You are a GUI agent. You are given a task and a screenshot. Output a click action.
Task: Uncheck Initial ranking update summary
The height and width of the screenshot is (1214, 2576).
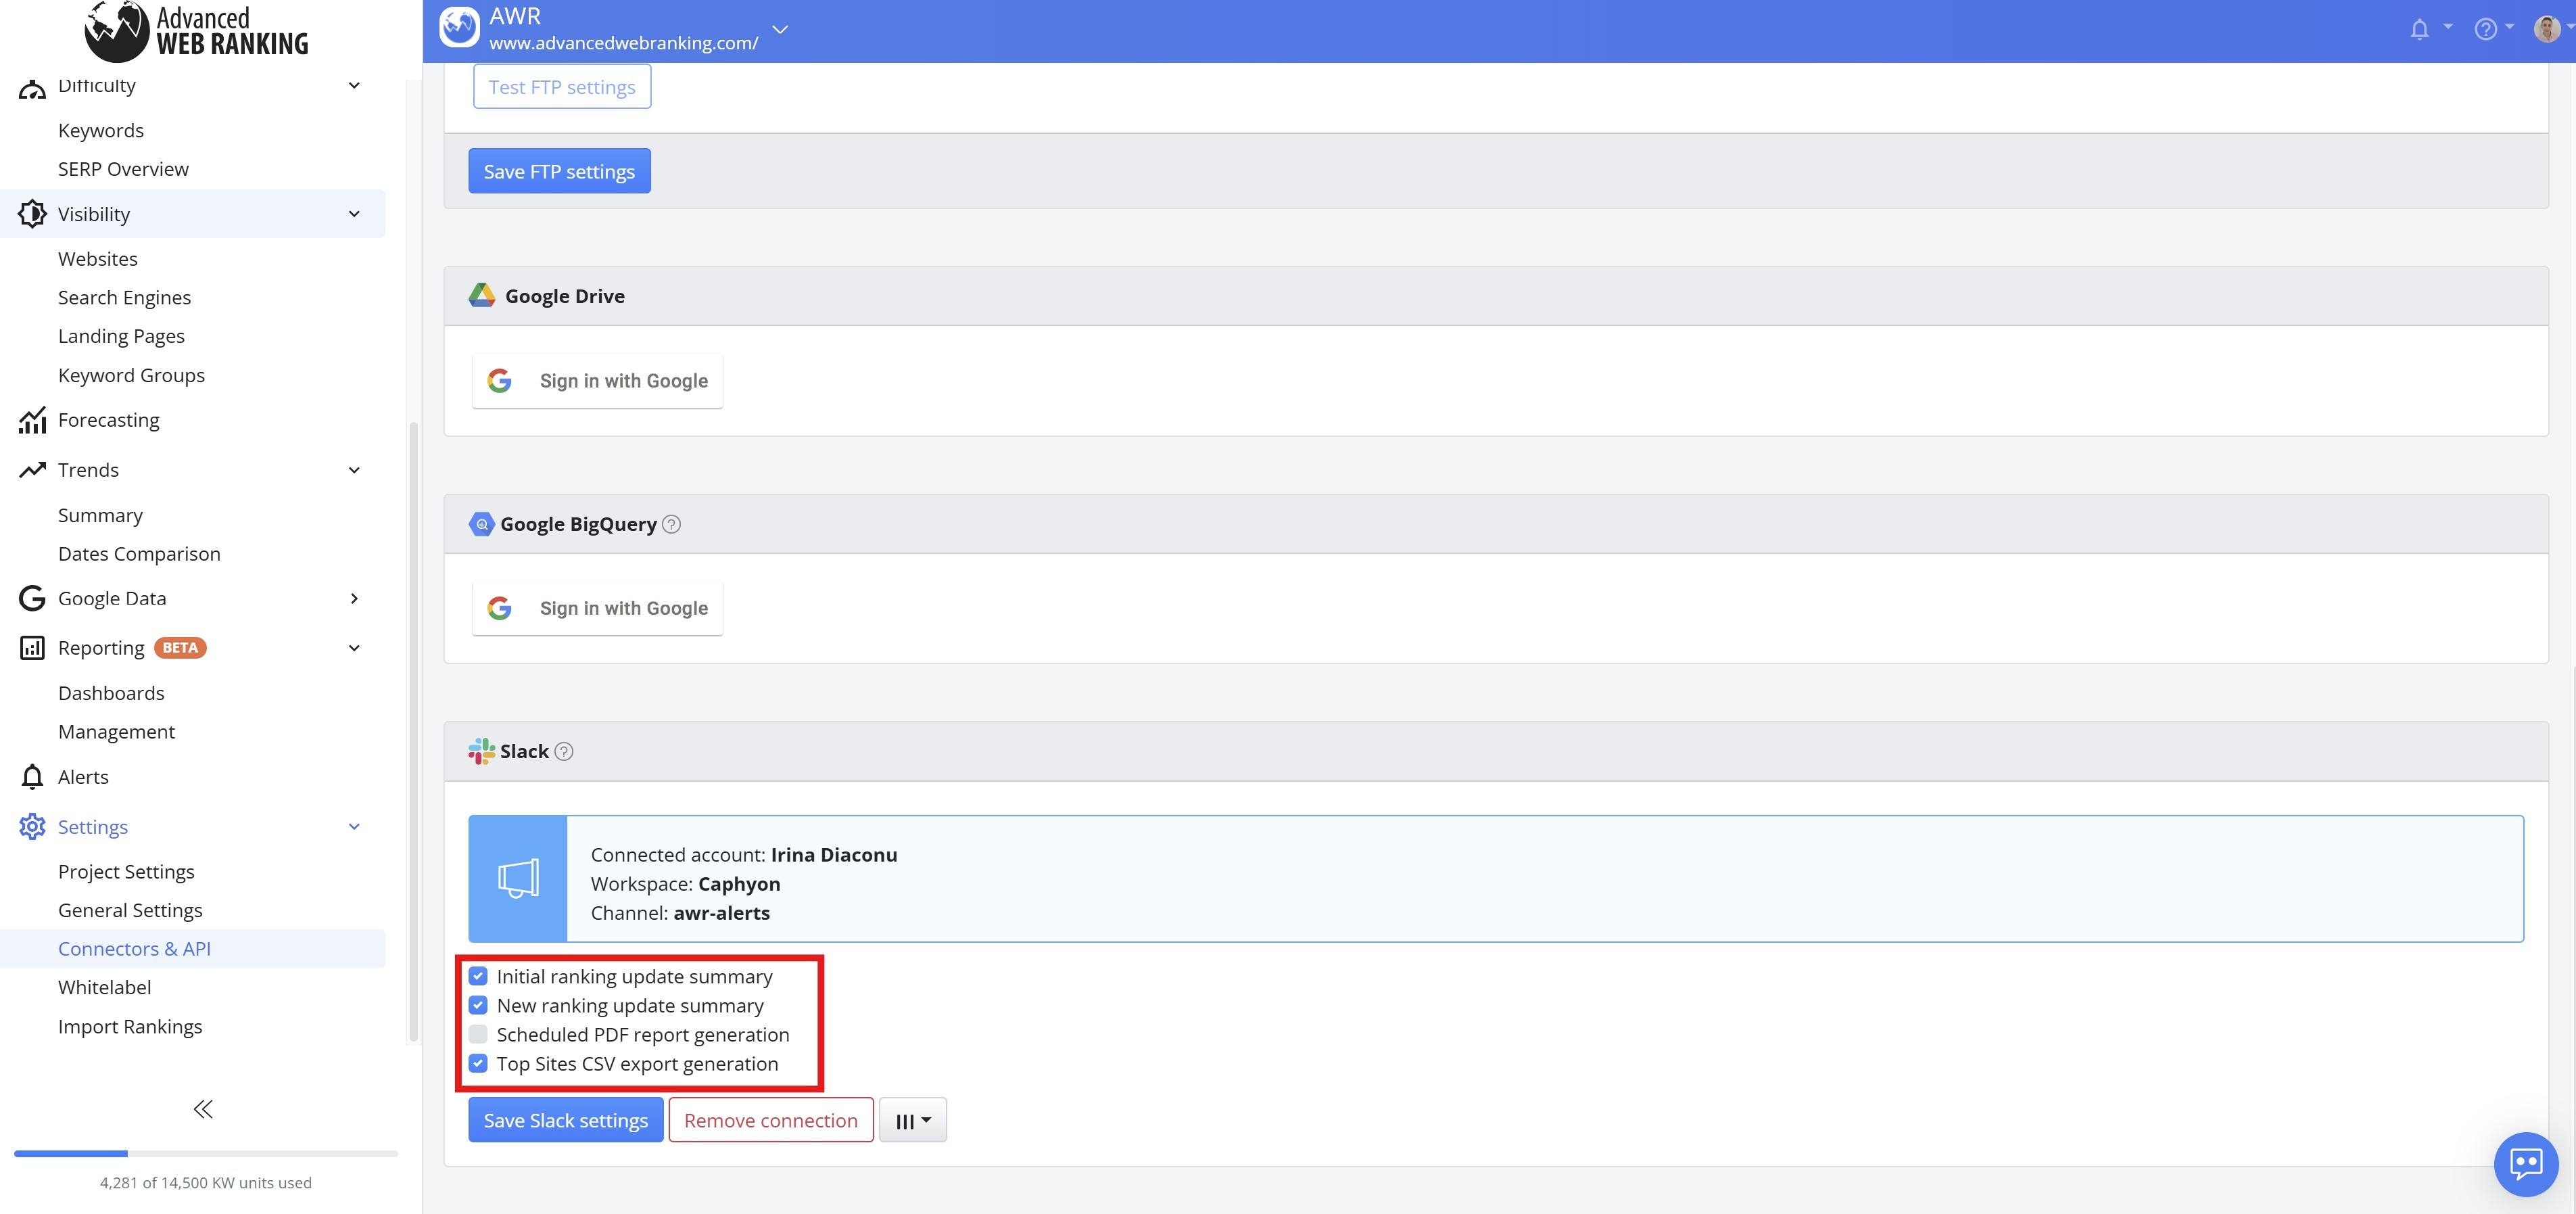tap(478, 976)
